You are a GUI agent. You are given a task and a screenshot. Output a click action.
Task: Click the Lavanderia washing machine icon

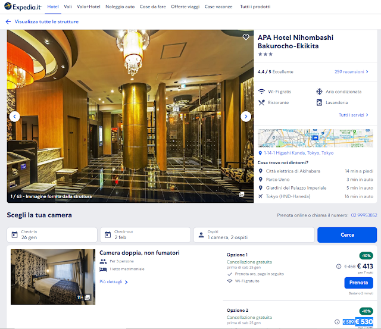[x=319, y=102]
